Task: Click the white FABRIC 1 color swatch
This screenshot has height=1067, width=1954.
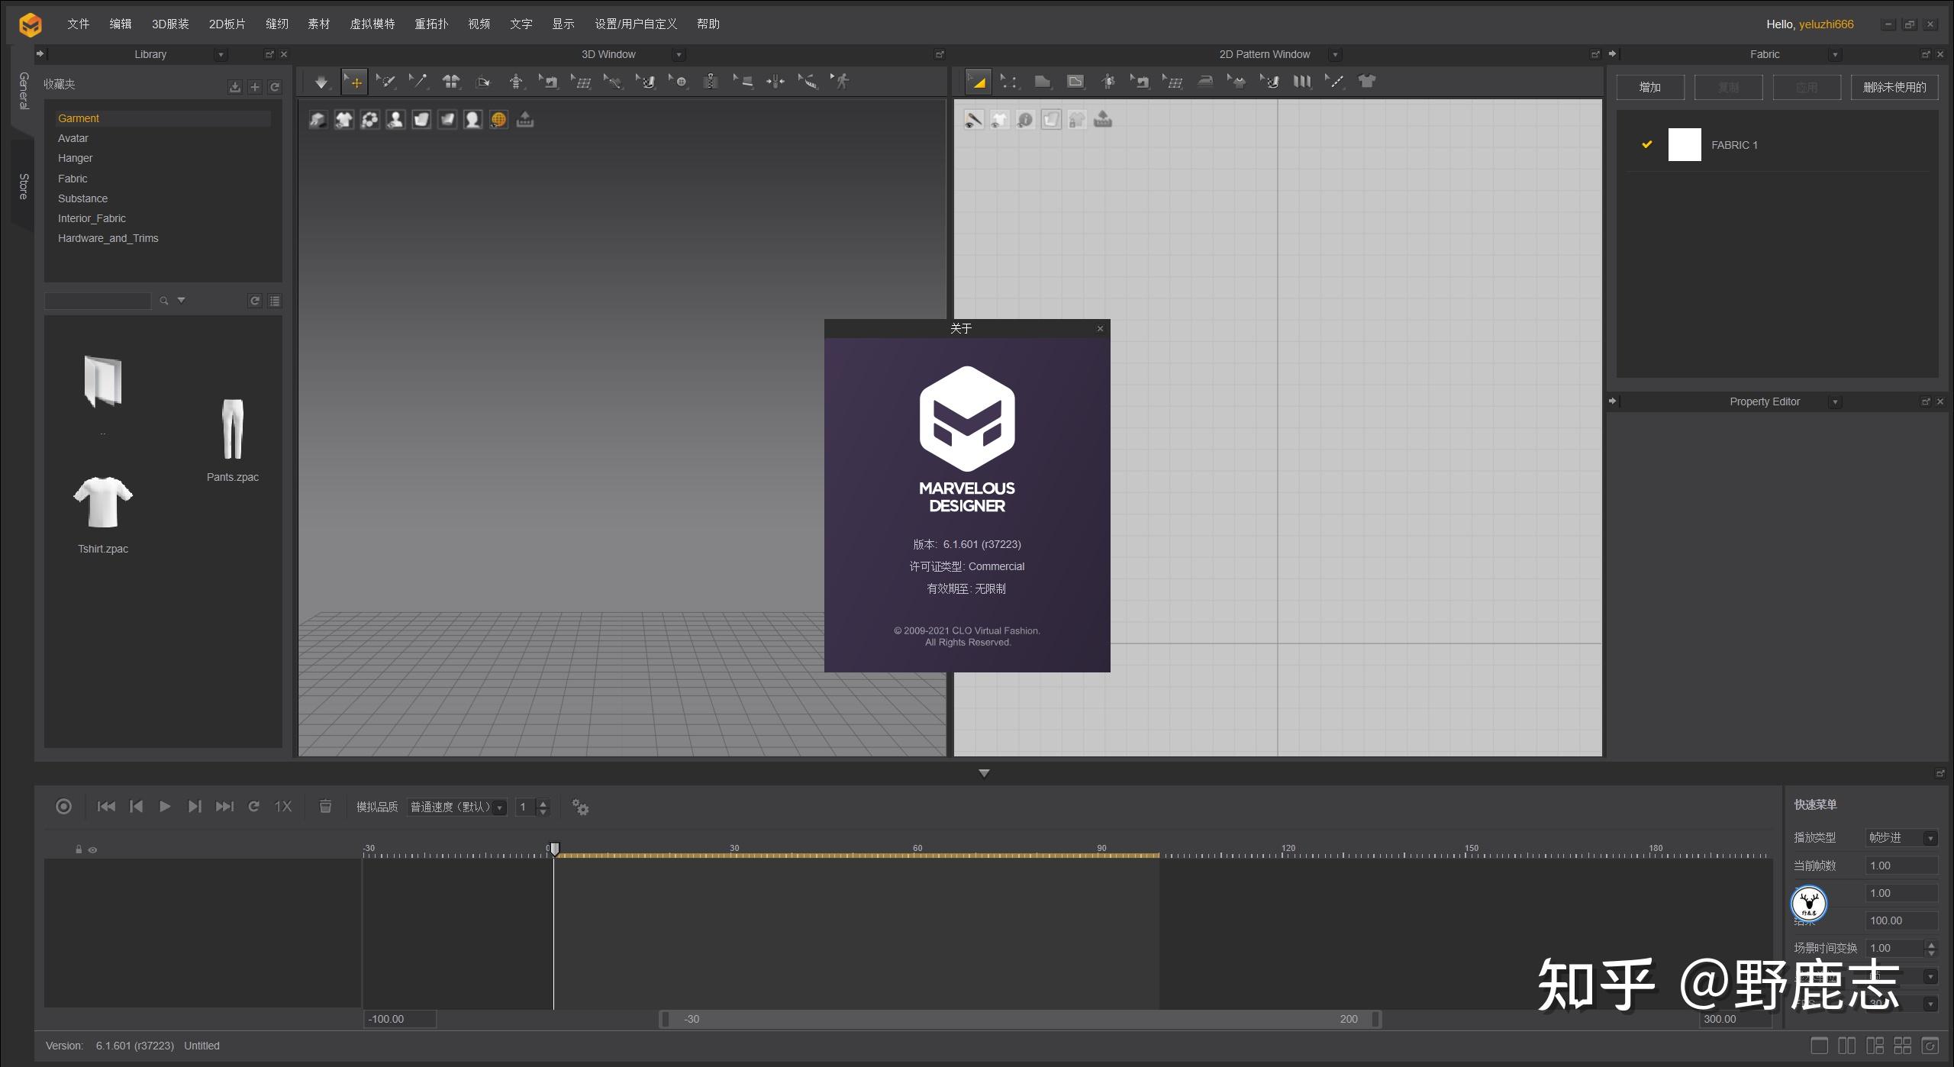Action: [x=1684, y=144]
